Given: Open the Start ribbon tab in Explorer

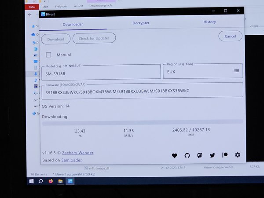Looking at the screenshot, I should click(45, 7).
